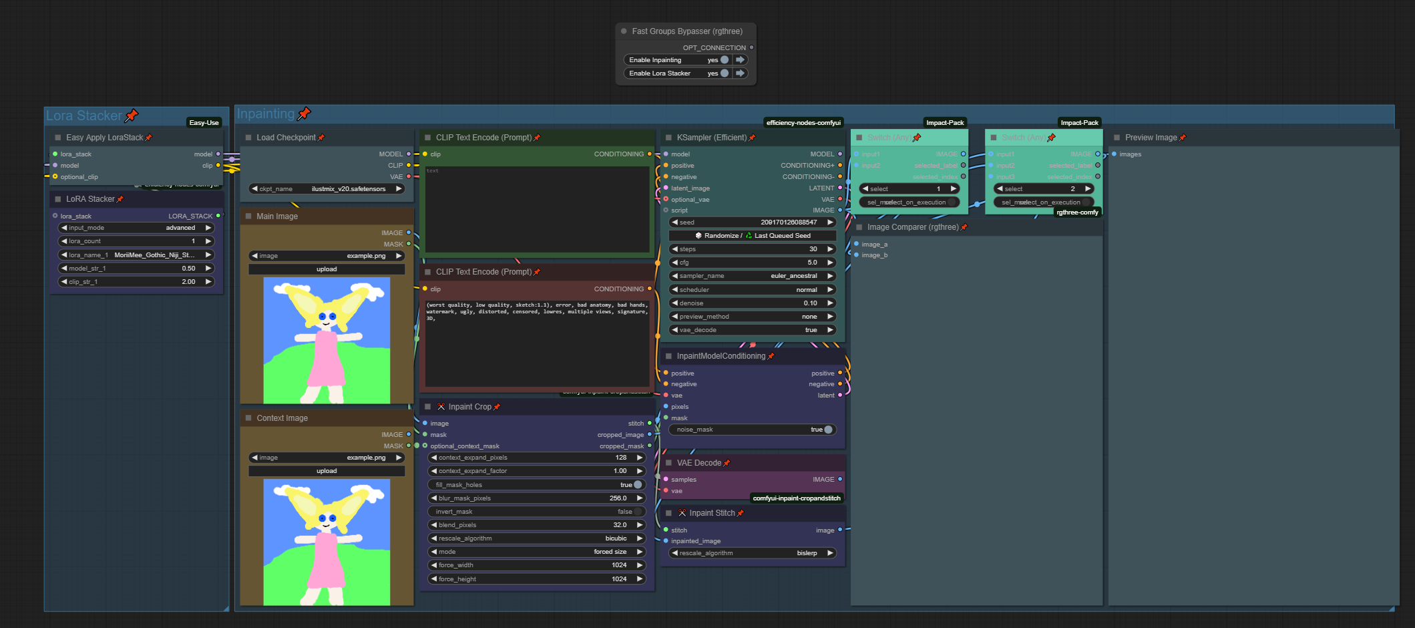Viewport: 1415px width, 628px height.
Task: Click the collapse dot on Fast Groups Bypasser
Action: pyautogui.click(x=624, y=31)
